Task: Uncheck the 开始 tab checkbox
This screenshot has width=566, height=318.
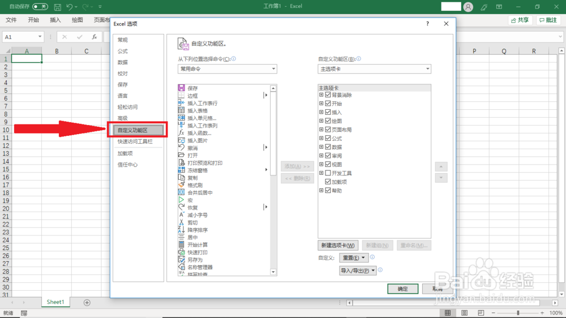Action: click(x=328, y=103)
